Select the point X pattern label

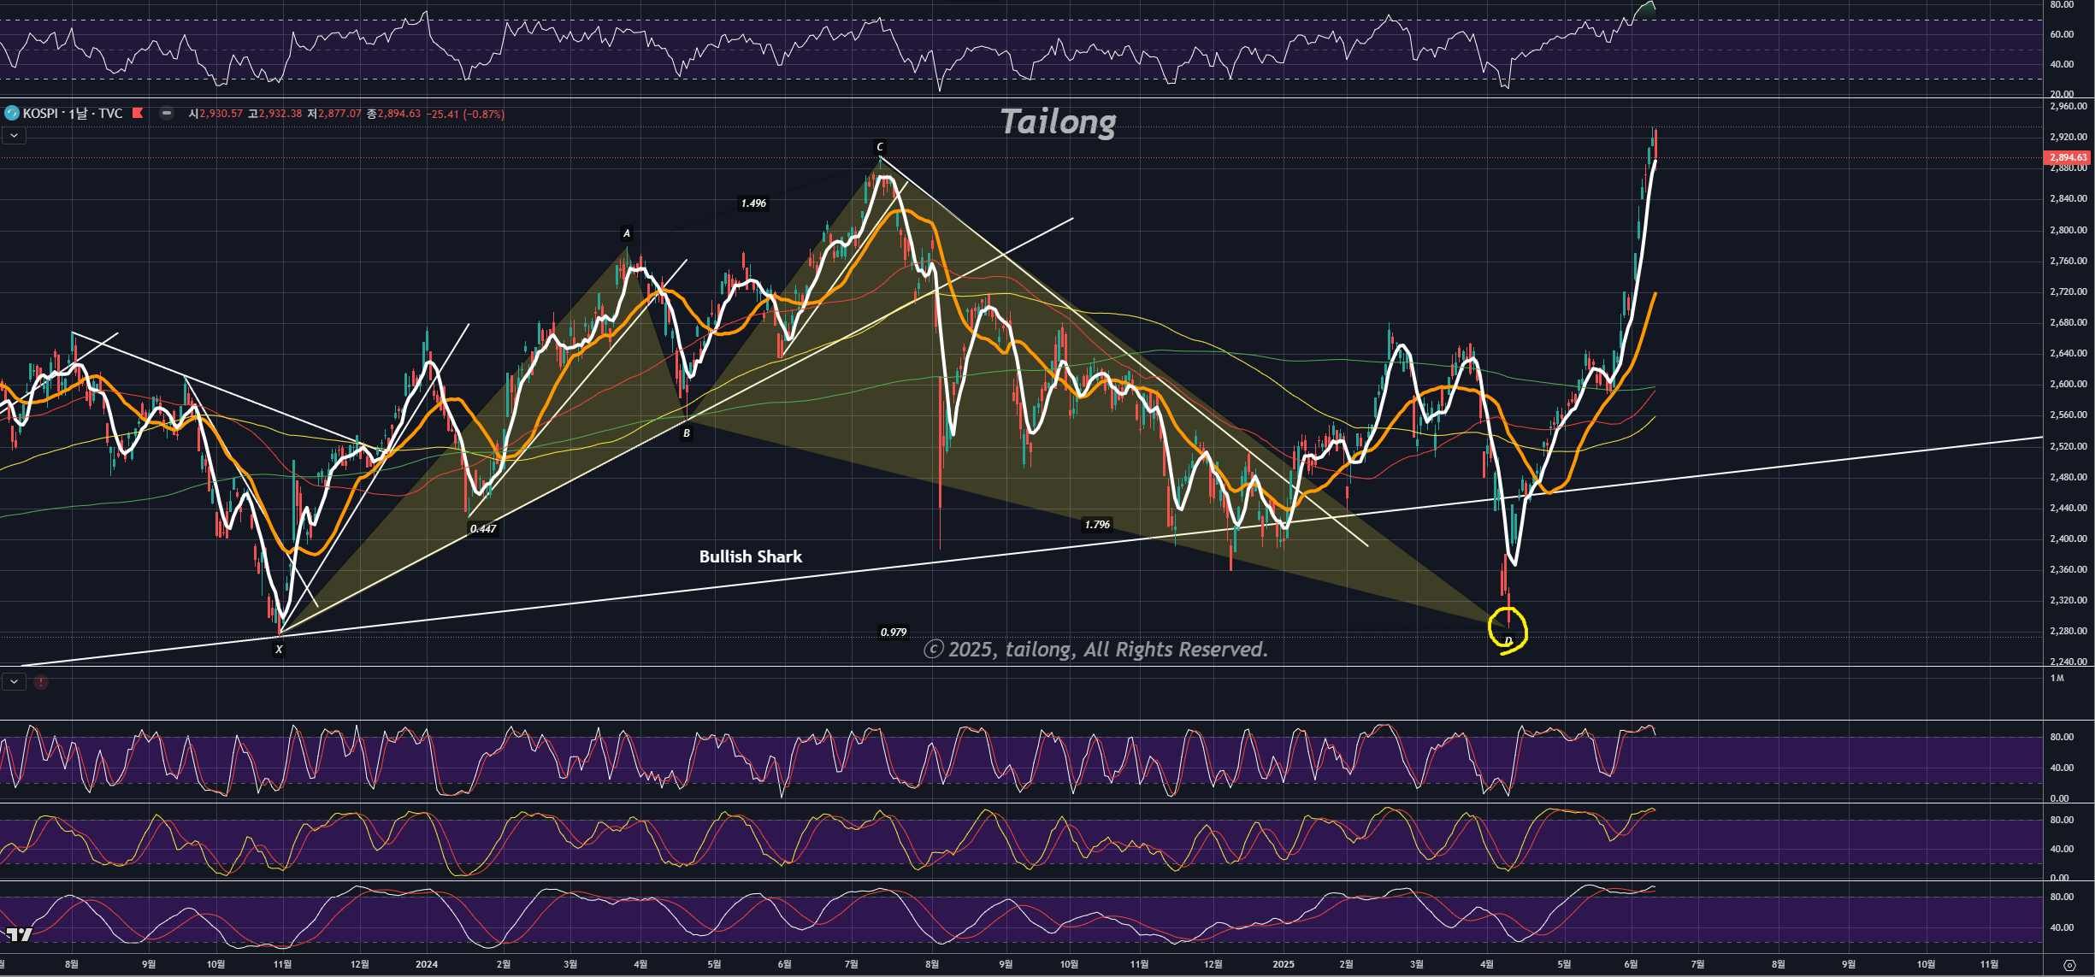tap(279, 650)
